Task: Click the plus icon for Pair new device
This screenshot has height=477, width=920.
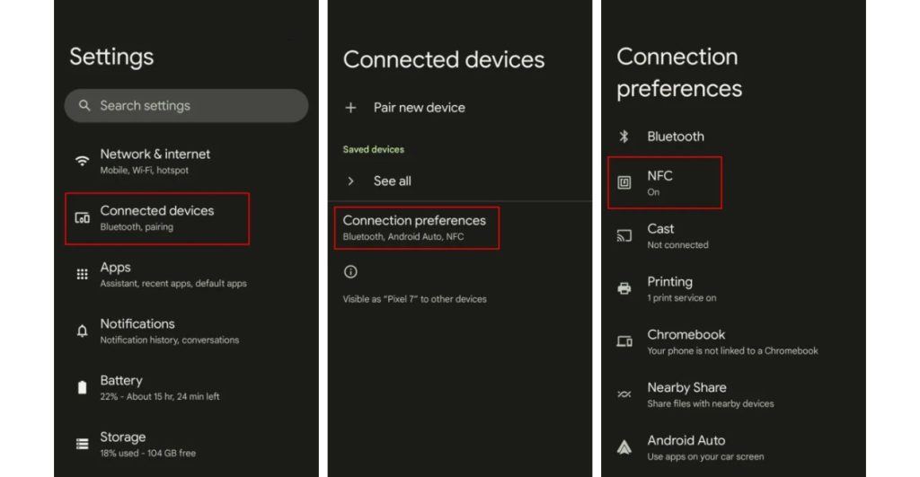Action: 350,108
